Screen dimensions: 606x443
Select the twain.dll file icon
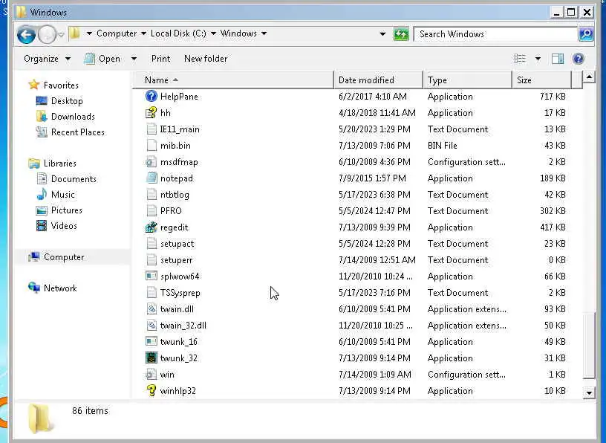[x=151, y=308]
